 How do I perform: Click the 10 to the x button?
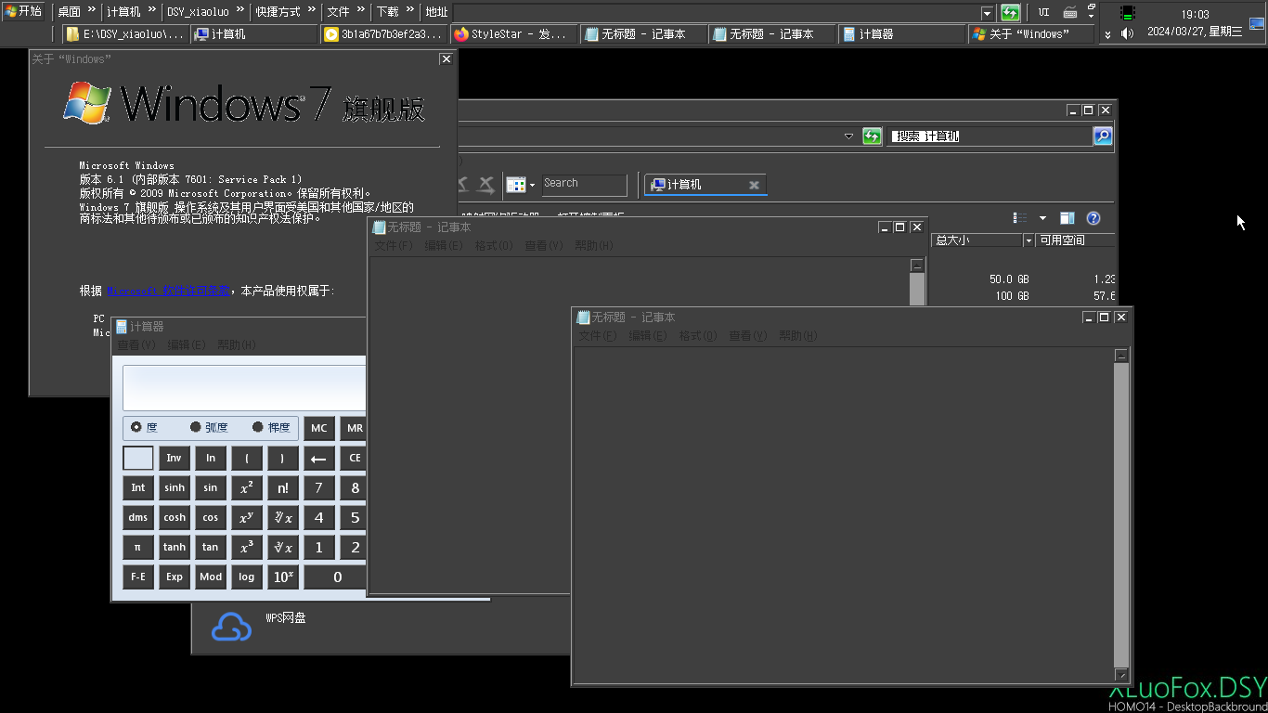(x=282, y=577)
